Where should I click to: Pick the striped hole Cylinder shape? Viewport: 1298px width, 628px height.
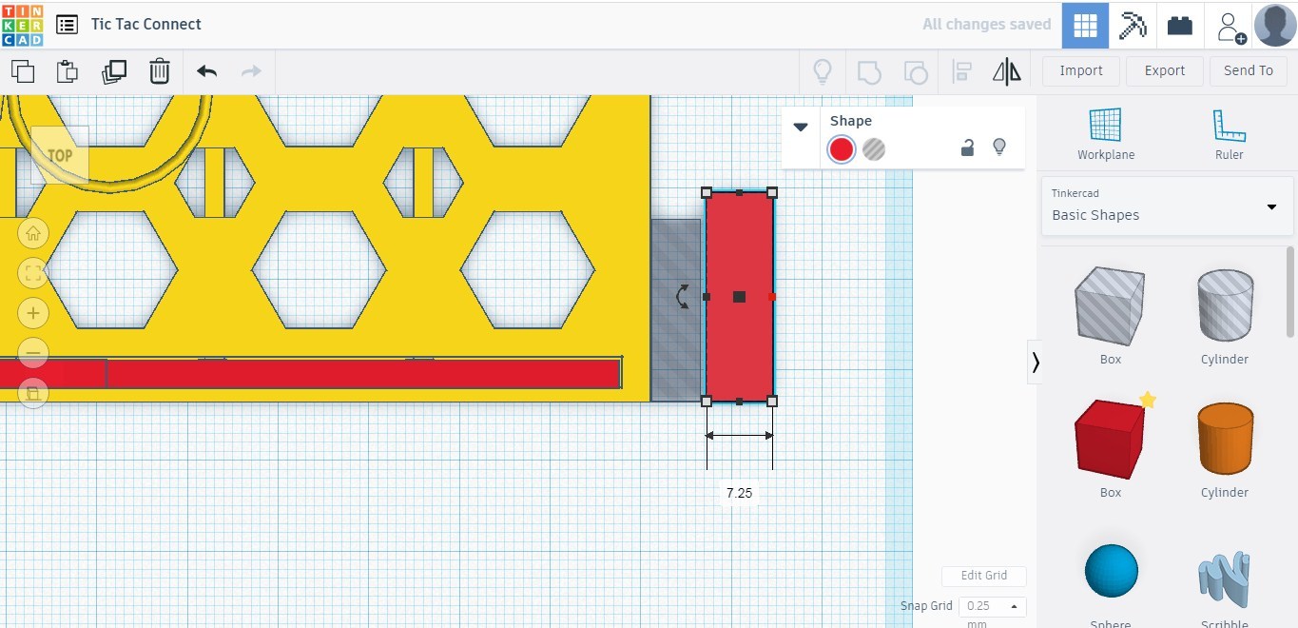1225,304
